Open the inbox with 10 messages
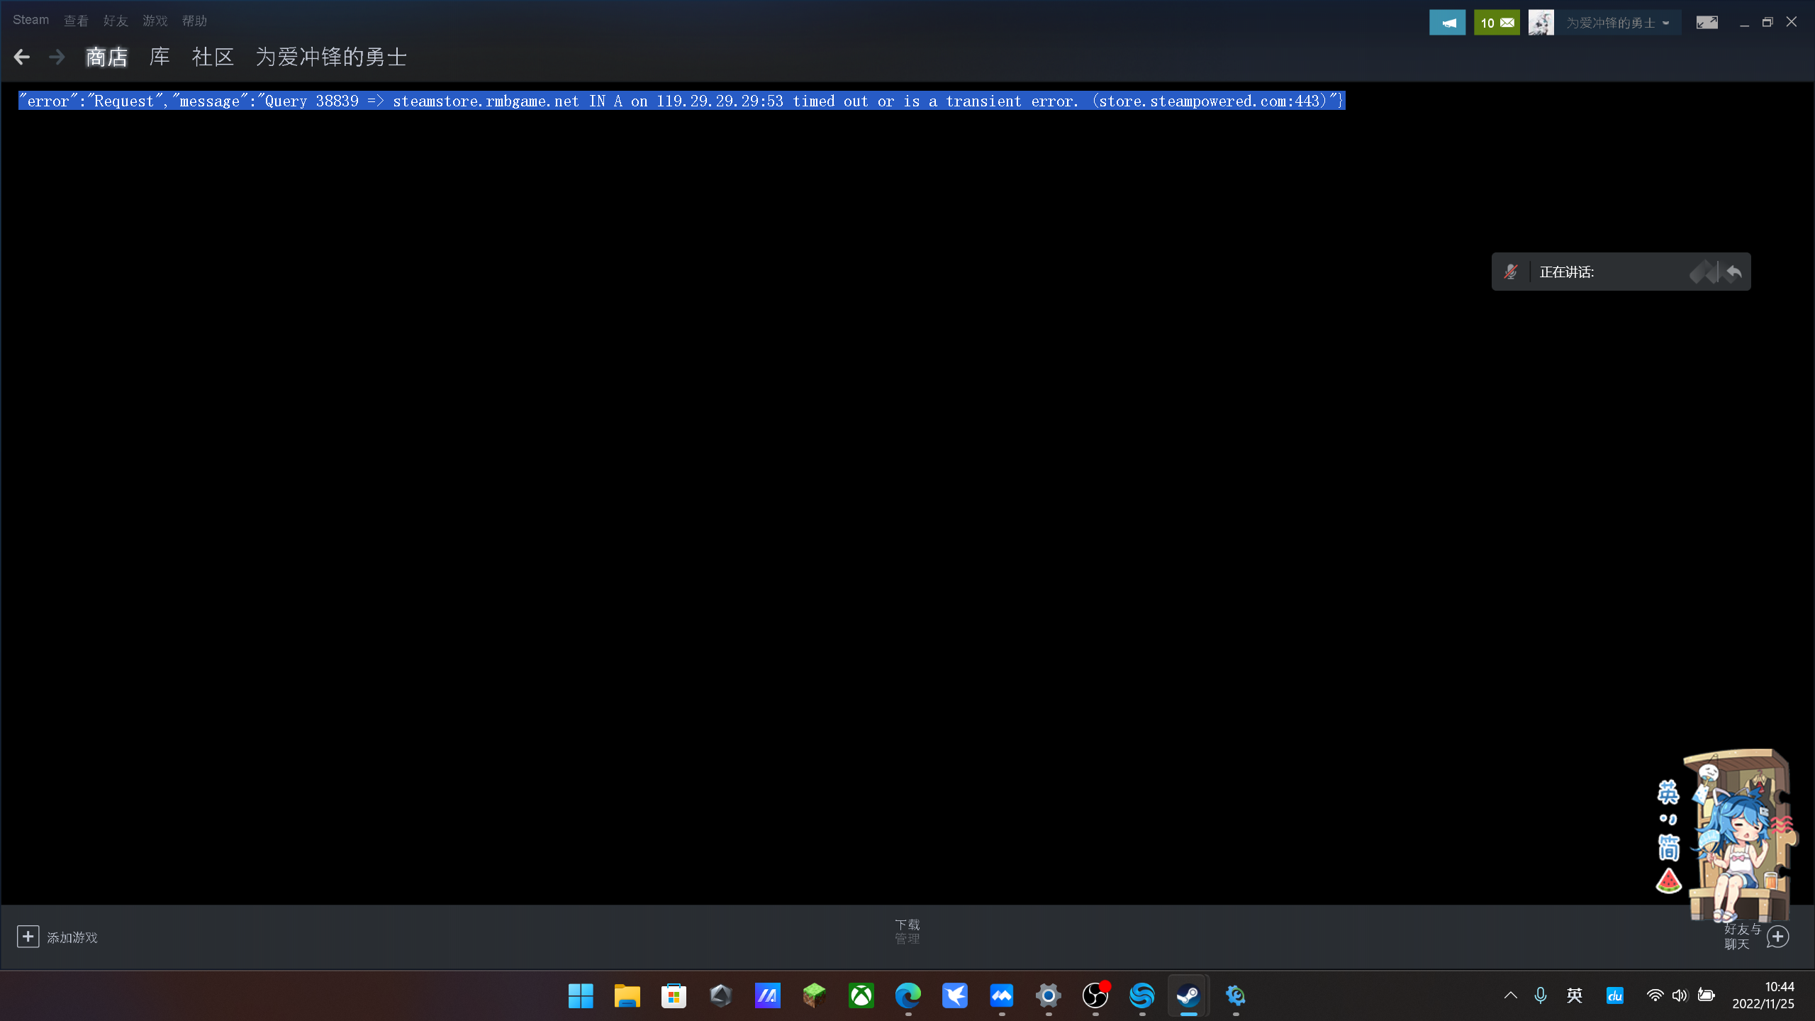Viewport: 1815px width, 1021px height. click(1496, 23)
